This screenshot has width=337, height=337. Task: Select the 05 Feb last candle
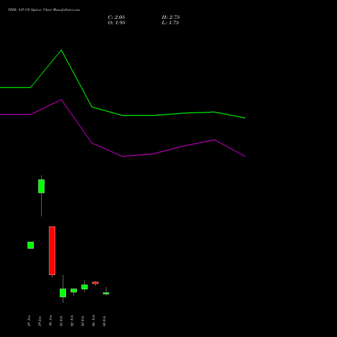click(x=106, y=293)
